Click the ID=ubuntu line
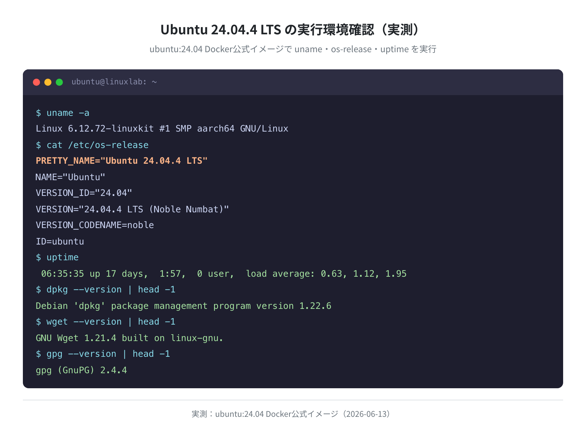The height and width of the screenshot is (434, 586). (x=60, y=242)
